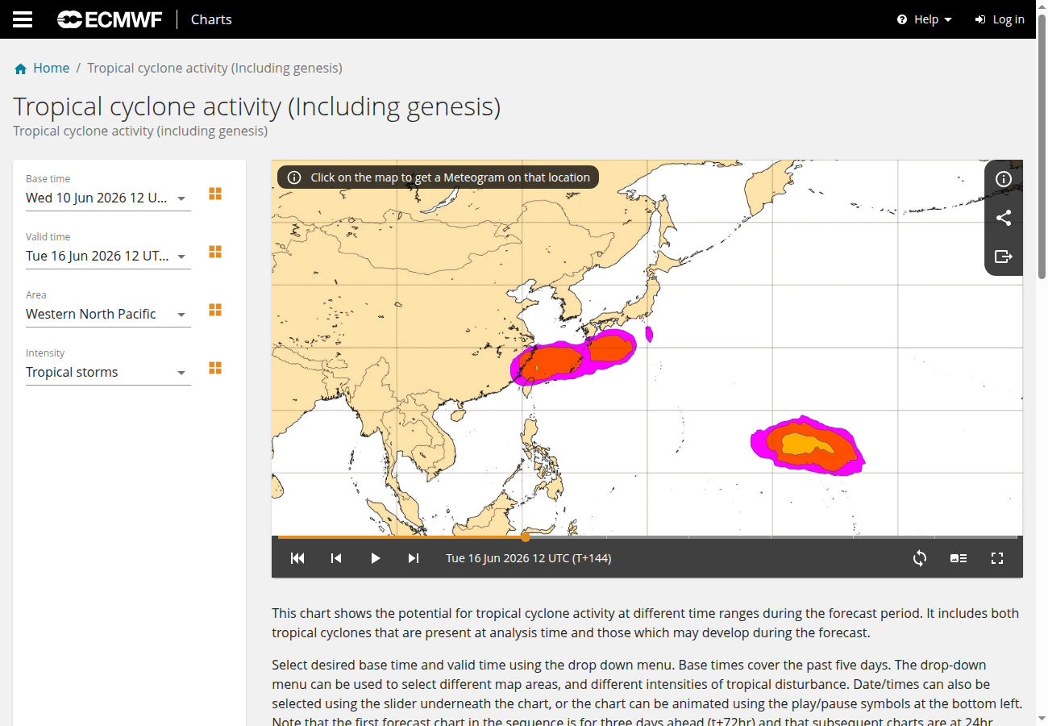
Task: Skip to the first forecast frame
Action: [297, 558]
